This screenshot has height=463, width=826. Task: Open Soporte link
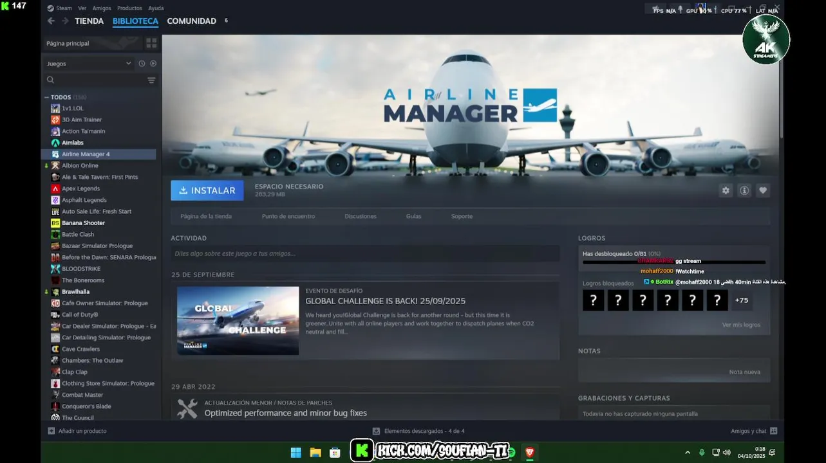[462, 216]
